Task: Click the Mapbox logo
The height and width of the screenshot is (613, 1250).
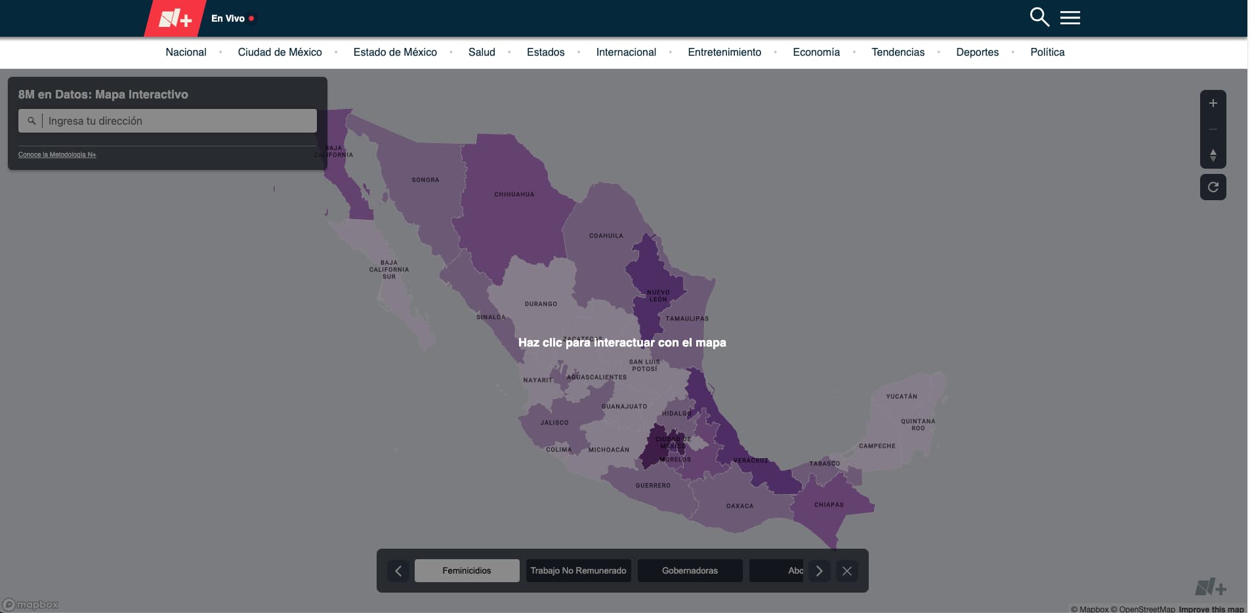Action: click(x=31, y=604)
